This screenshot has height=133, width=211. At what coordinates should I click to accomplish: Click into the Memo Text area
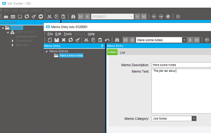pyautogui.click(x=181, y=91)
